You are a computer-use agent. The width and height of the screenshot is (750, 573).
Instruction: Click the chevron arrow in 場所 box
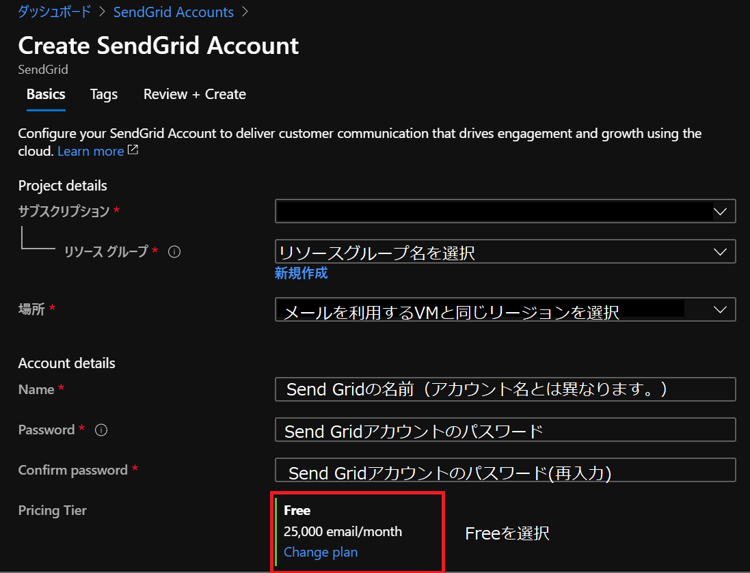[x=720, y=309]
